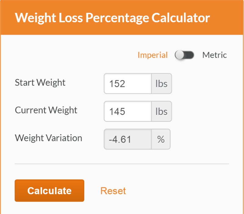The height and width of the screenshot is (214, 244).
Task: Click the -4.61 calculated result
Action: pos(118,138)
